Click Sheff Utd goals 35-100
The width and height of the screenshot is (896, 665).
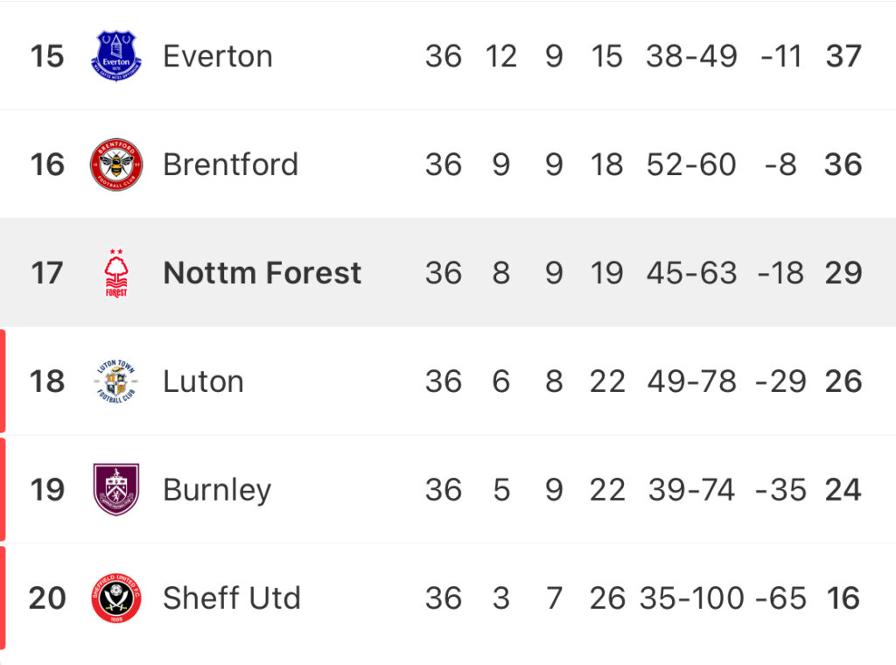point(691,598)
